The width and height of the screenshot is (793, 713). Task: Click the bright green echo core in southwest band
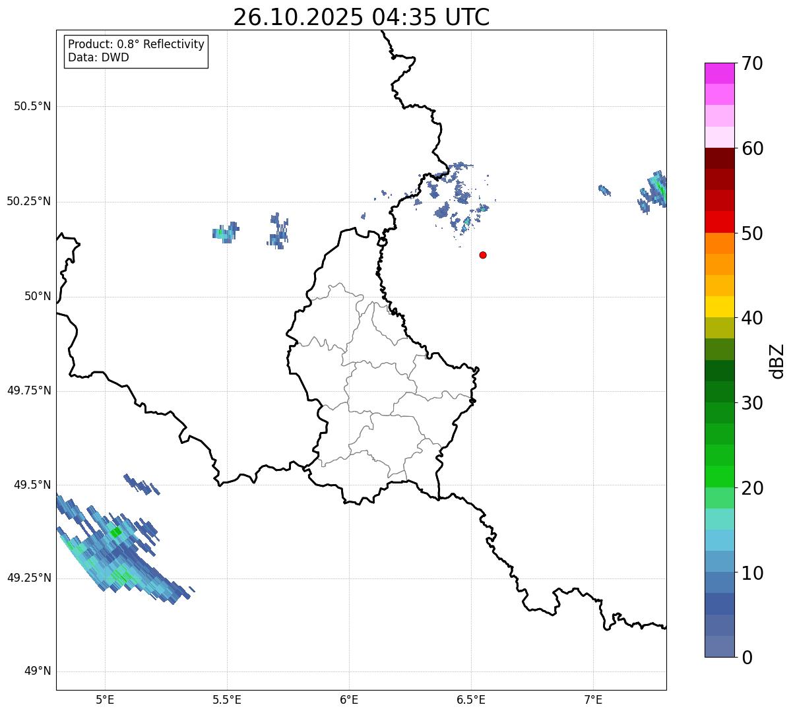point(116,532)
